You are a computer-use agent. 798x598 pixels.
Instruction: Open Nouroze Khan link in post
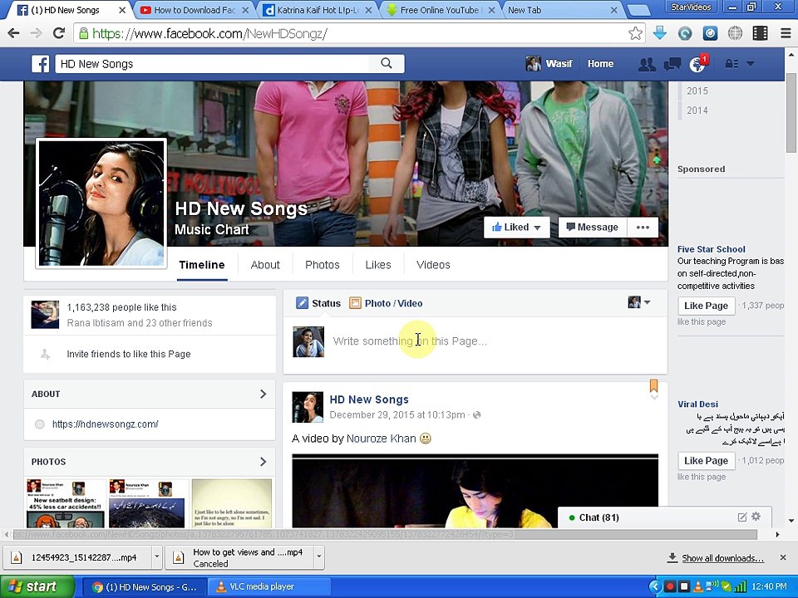pos(382,439)
